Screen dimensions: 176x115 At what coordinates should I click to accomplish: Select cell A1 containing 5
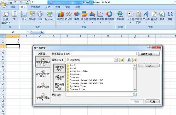[x=13, y=40]
